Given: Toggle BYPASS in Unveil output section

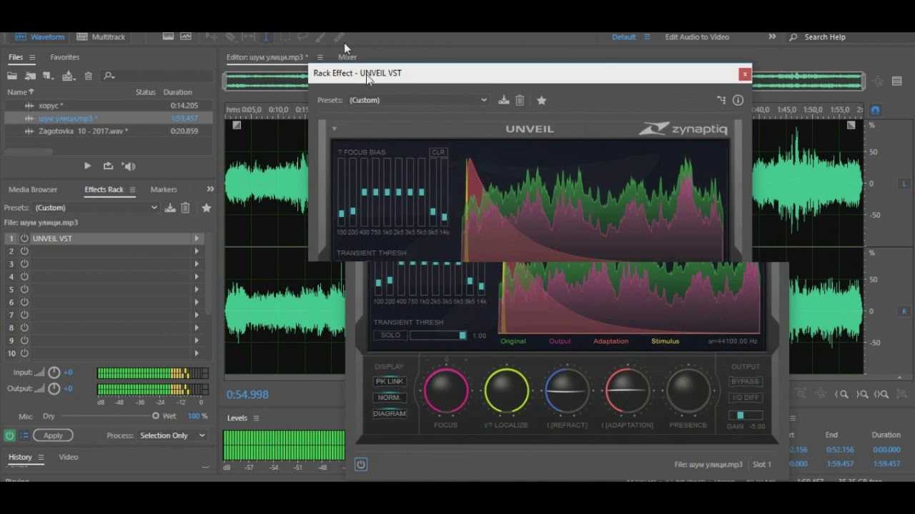Looking at the screenshot, I should click(x=746, y=381).
